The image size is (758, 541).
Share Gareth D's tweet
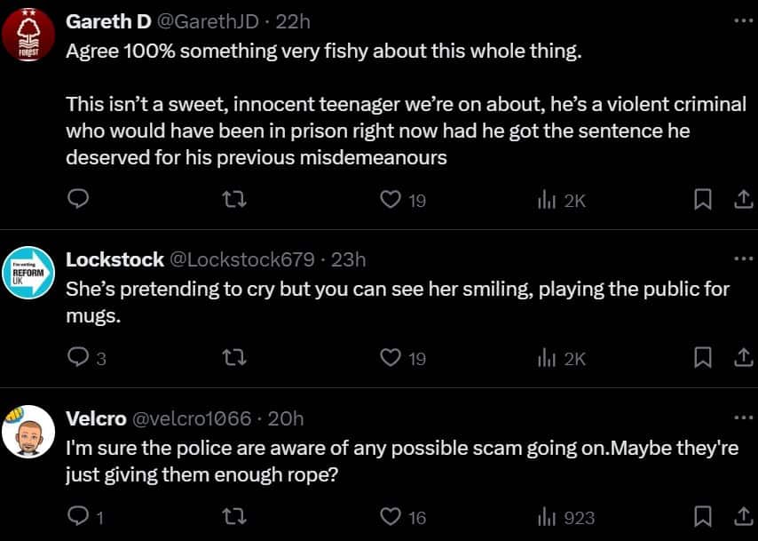pos(744,199)
